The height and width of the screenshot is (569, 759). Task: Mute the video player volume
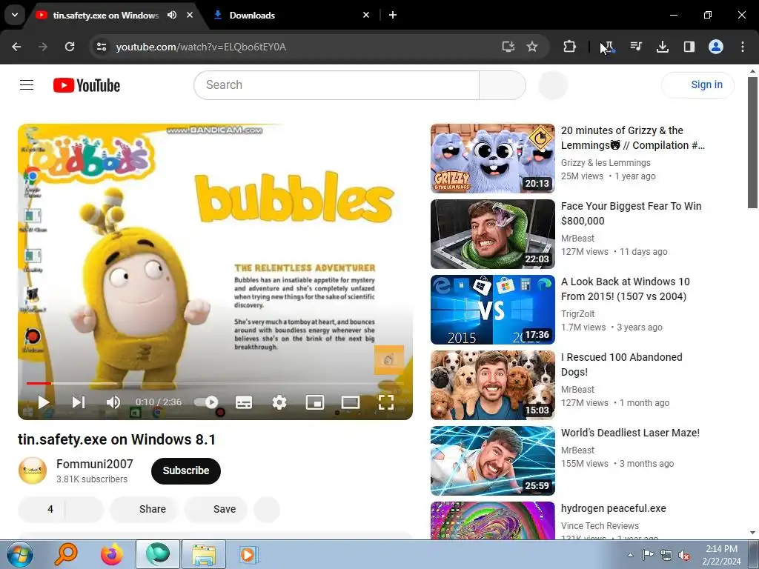[113, 402]
